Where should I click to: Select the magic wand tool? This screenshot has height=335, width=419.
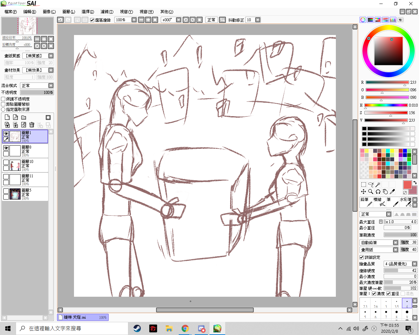click(x=378, y=185)
